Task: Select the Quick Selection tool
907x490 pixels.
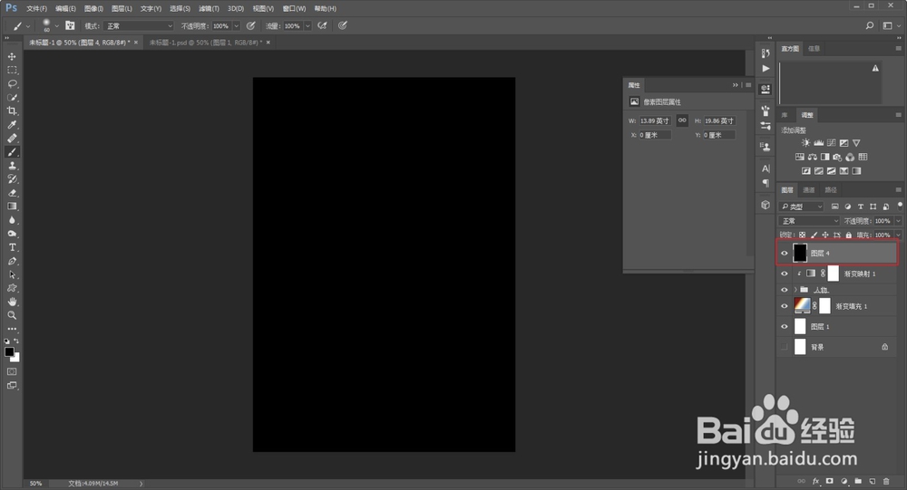Action: [12, 97]
